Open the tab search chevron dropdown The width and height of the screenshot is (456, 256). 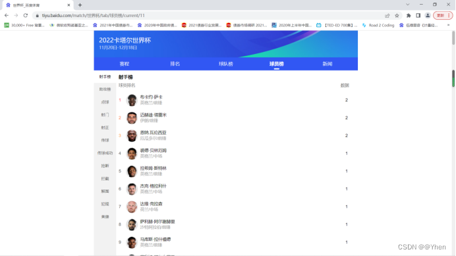pos(408,5)
